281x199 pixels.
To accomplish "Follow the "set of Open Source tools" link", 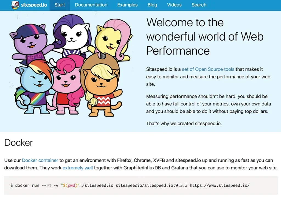I will coord(208,69).
